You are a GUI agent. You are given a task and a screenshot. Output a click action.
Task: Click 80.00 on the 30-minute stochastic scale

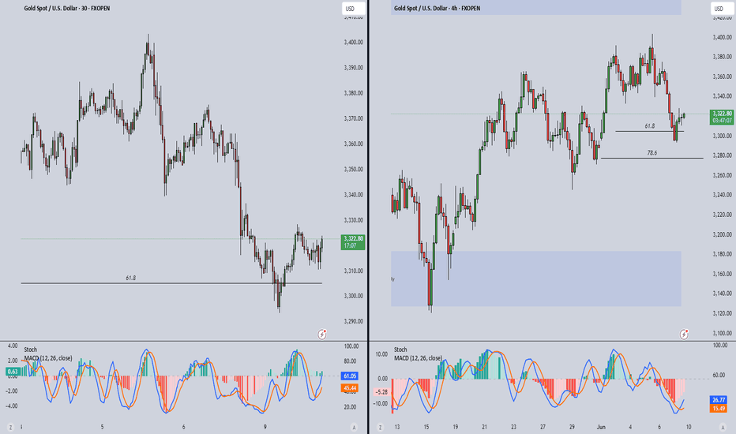pos(350,361)
